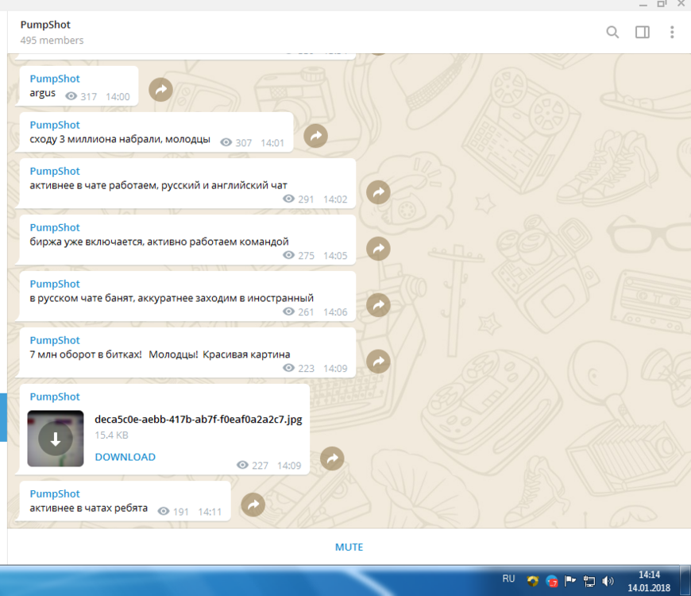Forward the JPG file message
691x596 pixels.
tap(332, 459)
